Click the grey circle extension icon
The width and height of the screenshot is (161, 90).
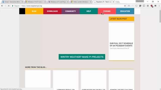pyautogui.click(x=136, y=6)
